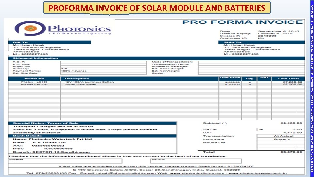Select the ICICI Bank Ltd text
The height and width of the screenshot is (177, 314).
click(49, 142)
